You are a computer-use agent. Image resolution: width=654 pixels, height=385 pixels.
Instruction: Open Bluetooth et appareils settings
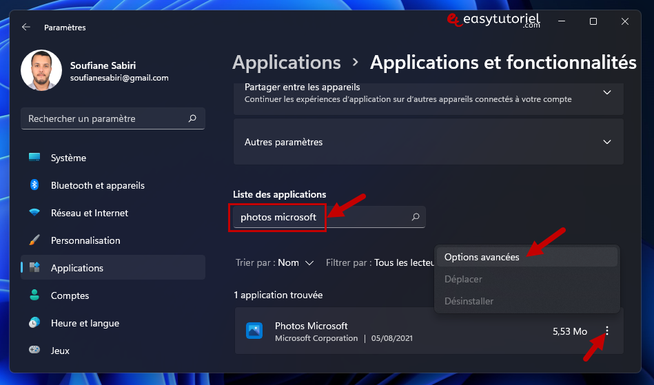112,185
